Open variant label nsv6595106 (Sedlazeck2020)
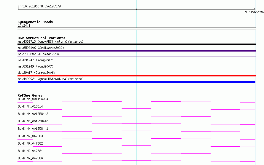264x165 pixels. (x=41, y=48)
